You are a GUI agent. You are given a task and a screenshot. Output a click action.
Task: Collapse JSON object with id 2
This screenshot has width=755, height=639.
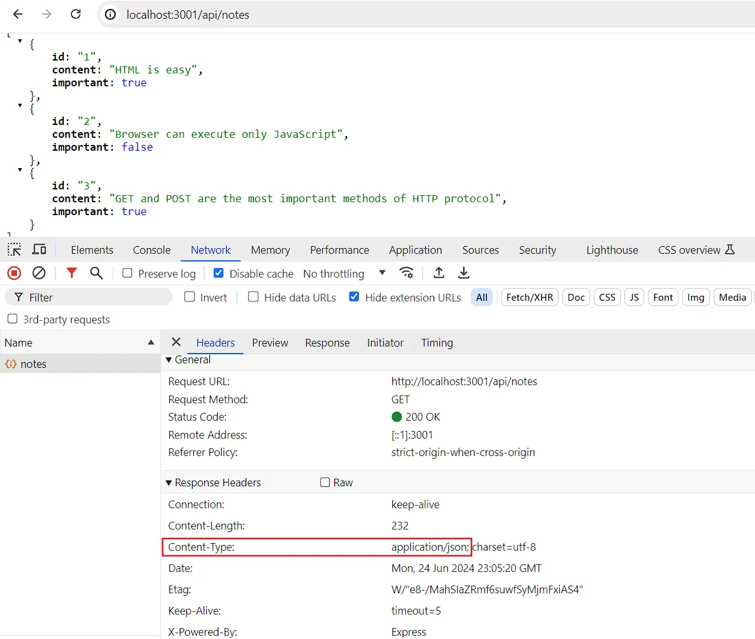coord(20,105)
